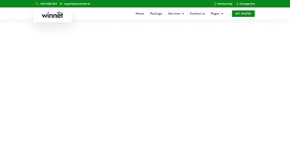Viewport: 290px width, 158px height.
Task: Open the Contact us menu item
Action: coord(197,14)
